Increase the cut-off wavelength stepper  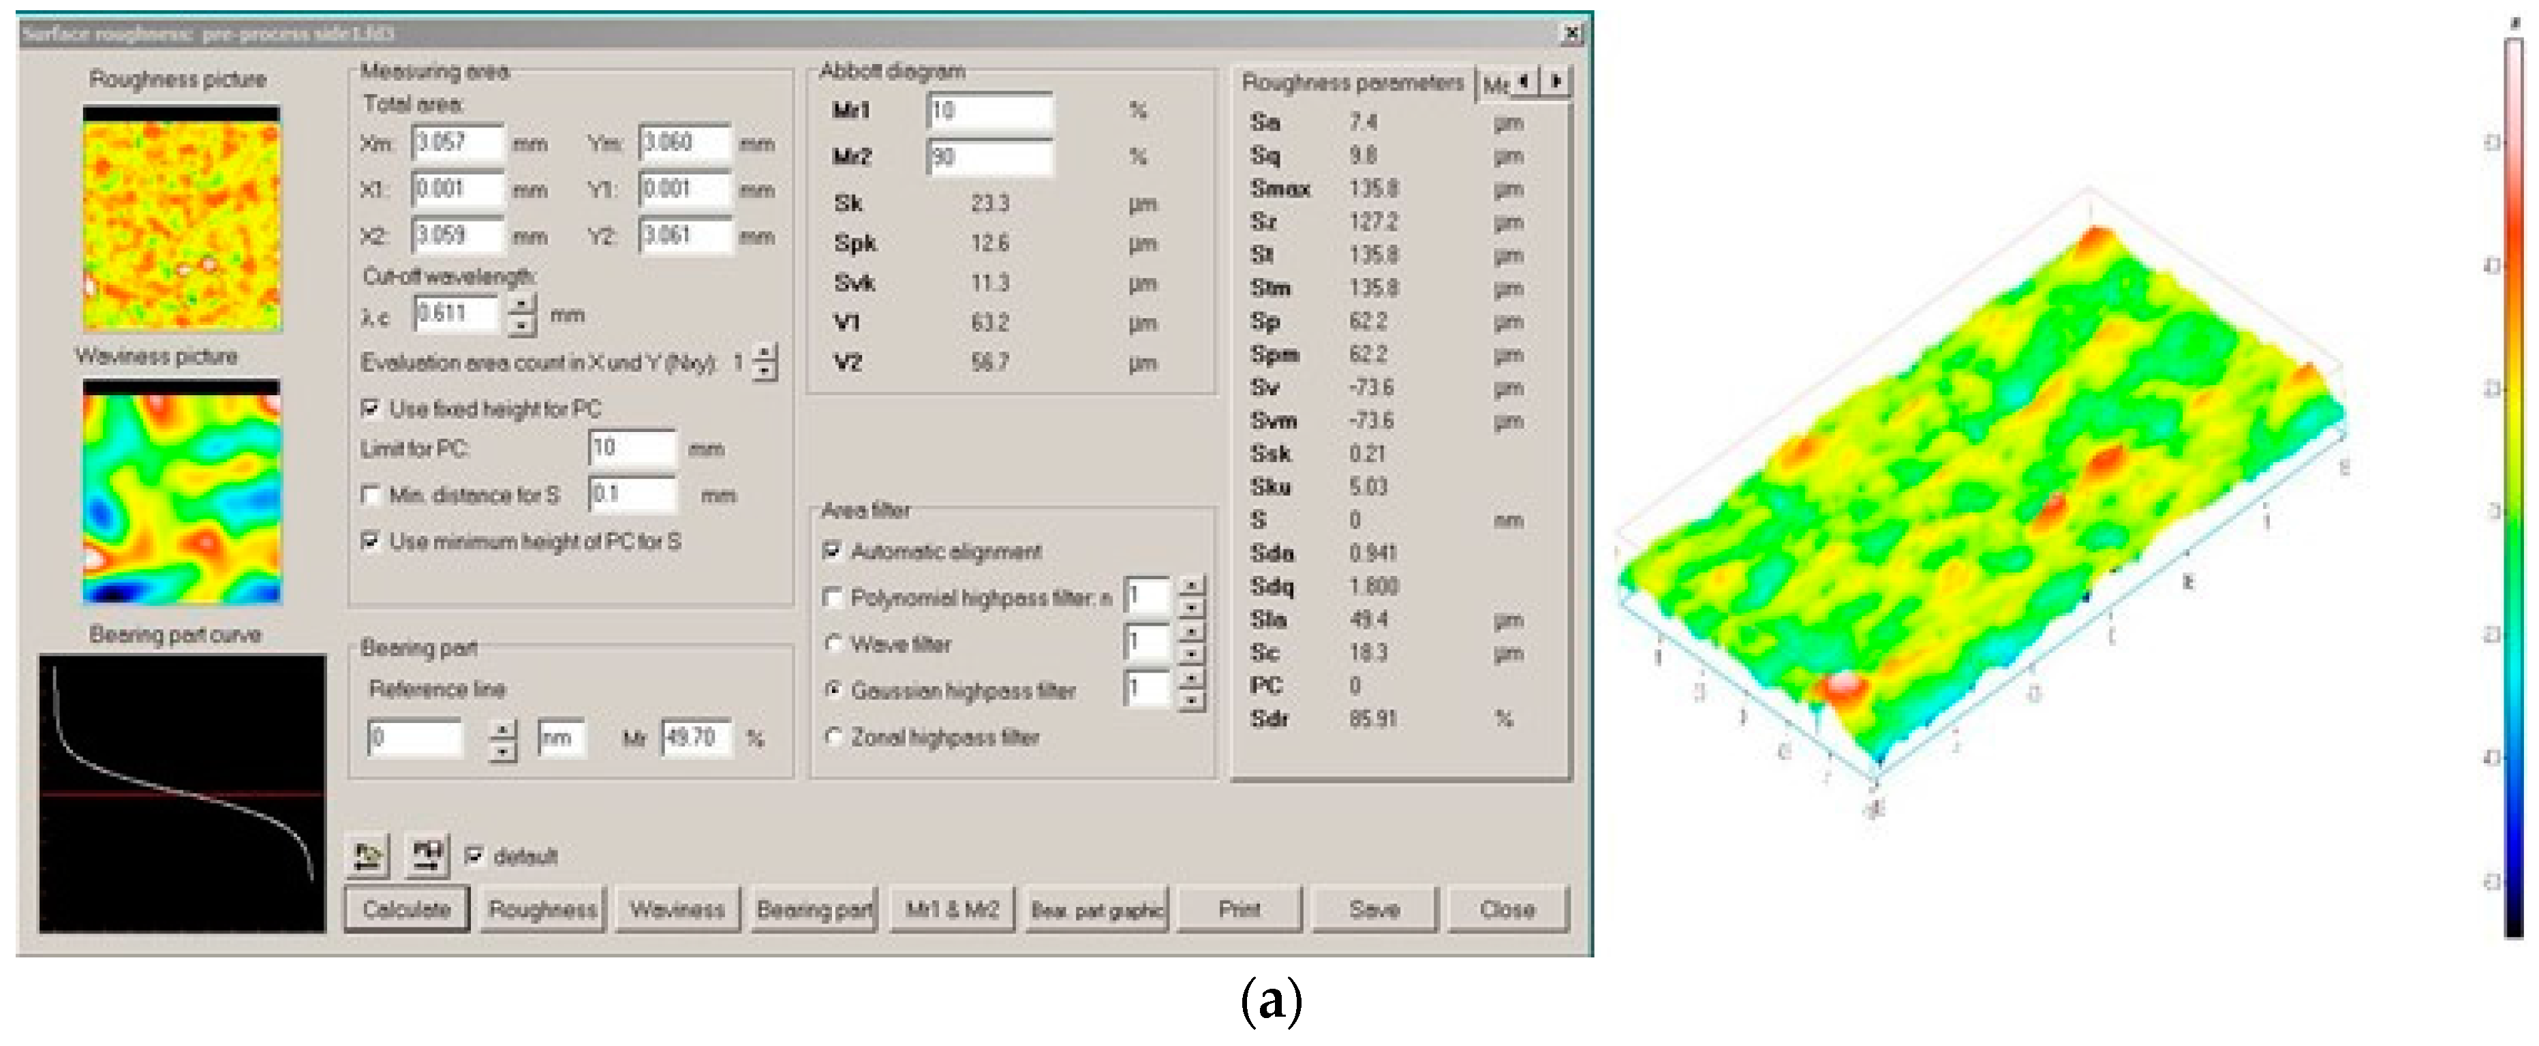click(x=521, y=305)
